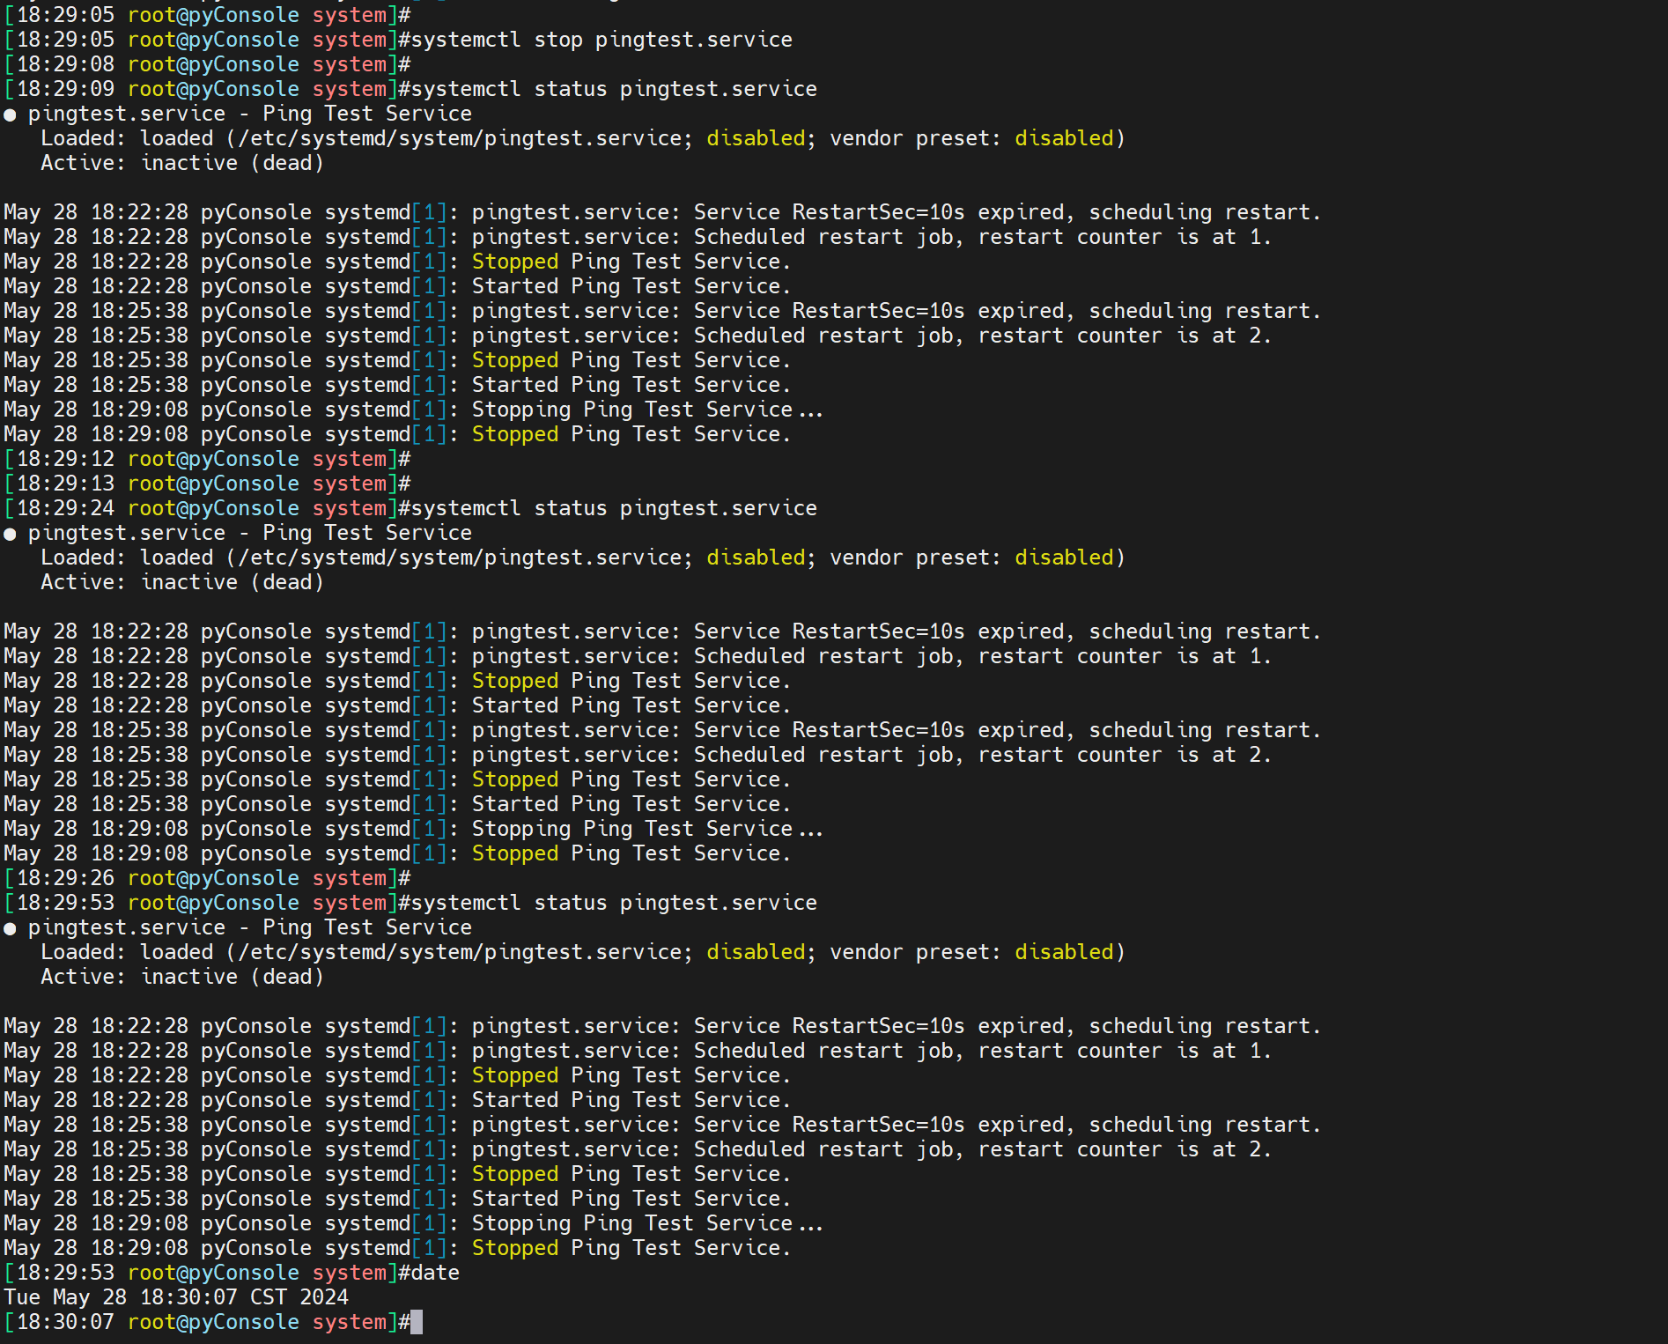Click the status bullet dot below the 18:29:24 command
Image resolution: width=1668 pixels, height=1344 pixels.
(10, 534)
